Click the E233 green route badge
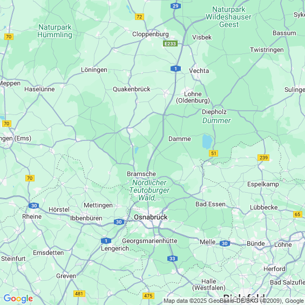This screenshot has width=305, height=305. [170, 44]
